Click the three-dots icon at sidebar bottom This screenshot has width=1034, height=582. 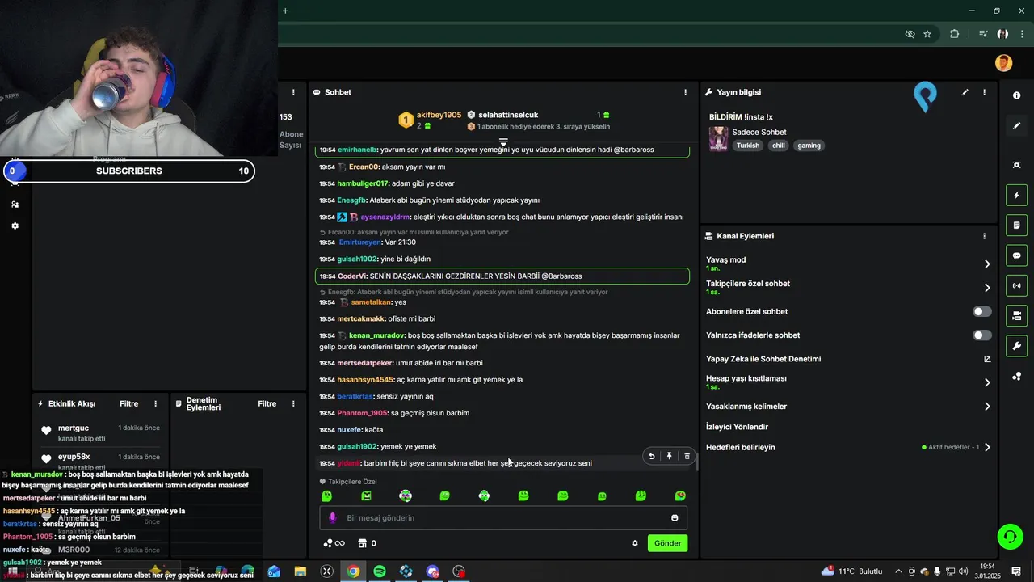tap(1016, 376)
